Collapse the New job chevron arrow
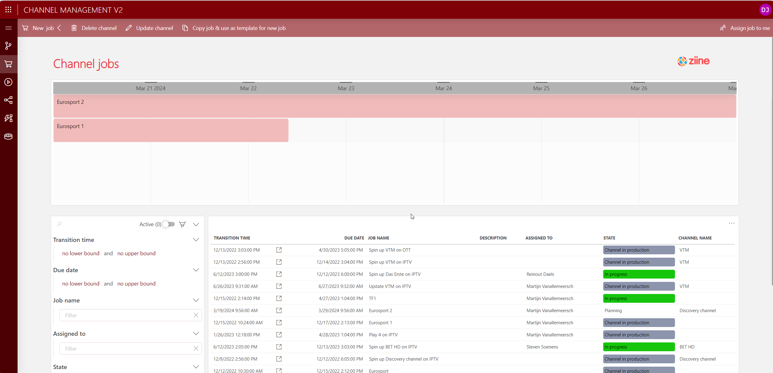 [59, 28]
